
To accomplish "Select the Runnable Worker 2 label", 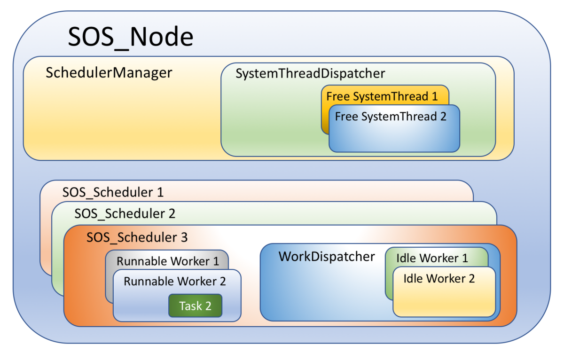I will coord(175,282).
